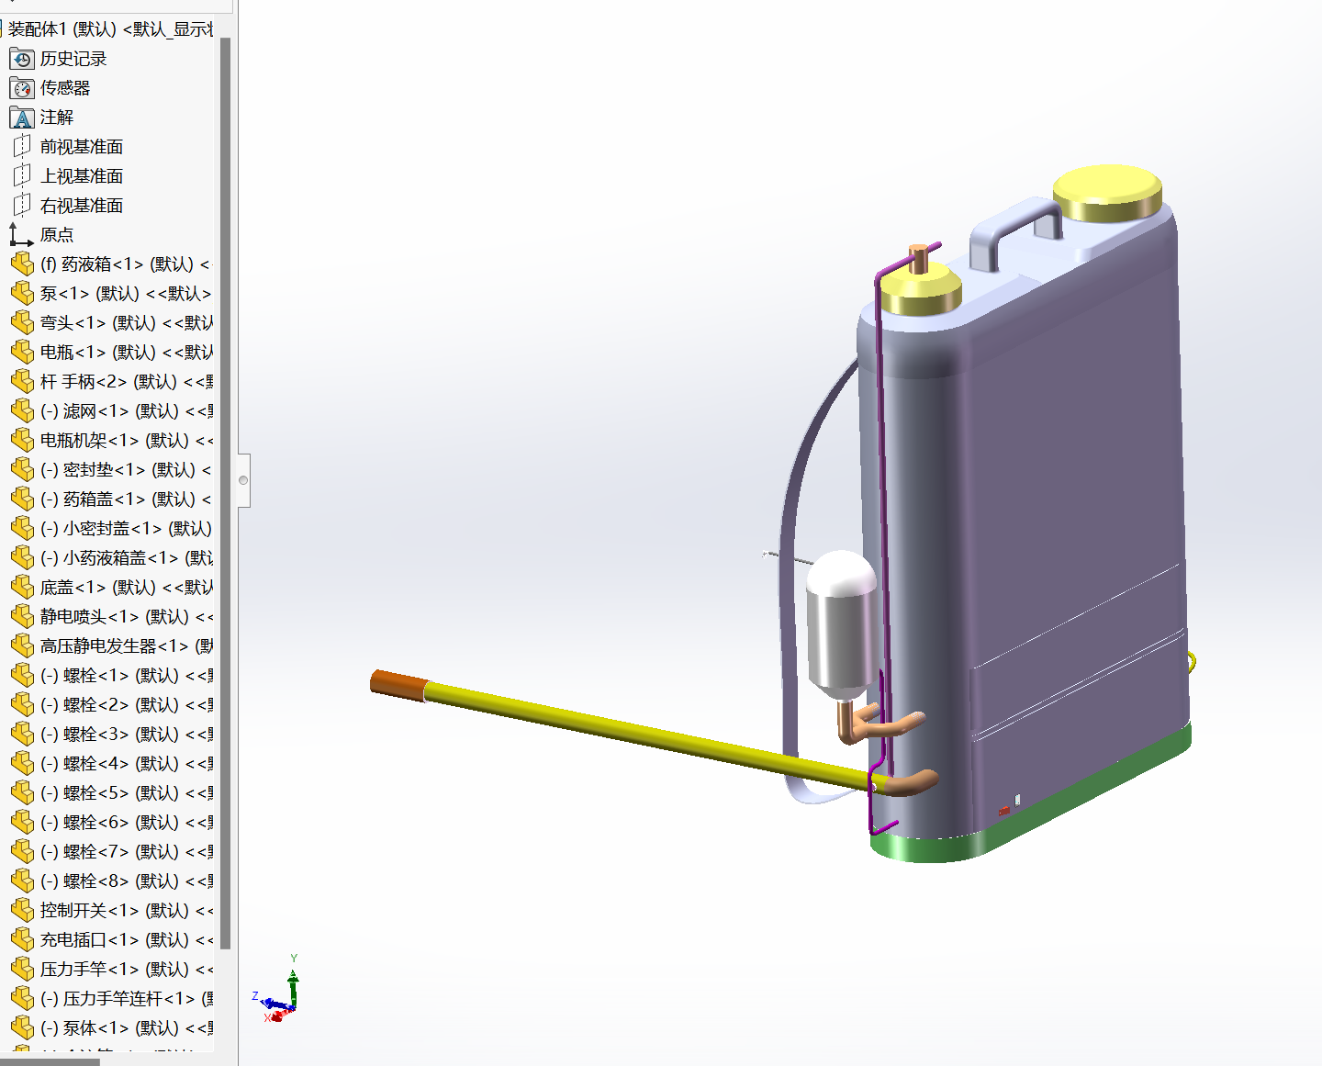Collapse the feature tree panel handle
This screenshot has width=1322, height=1066.
point(243,480)
